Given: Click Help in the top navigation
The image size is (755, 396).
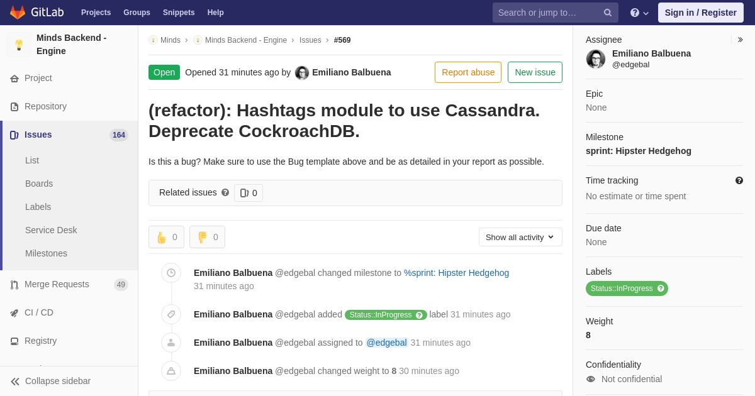Looking at the screenshot, I should point(216,13).
